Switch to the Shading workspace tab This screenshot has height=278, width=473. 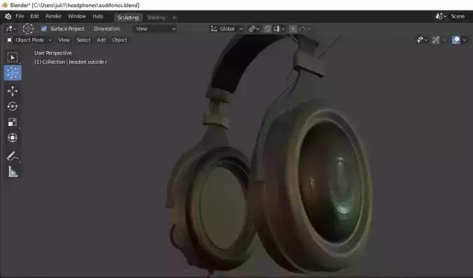pyautogui.click(x=156, y=18)
